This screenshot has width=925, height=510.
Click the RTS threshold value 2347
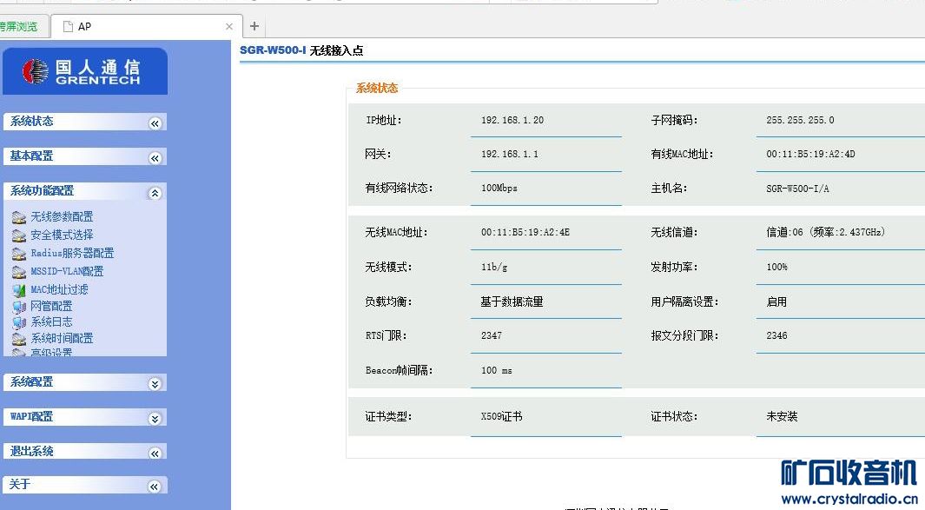coord(492,336)
